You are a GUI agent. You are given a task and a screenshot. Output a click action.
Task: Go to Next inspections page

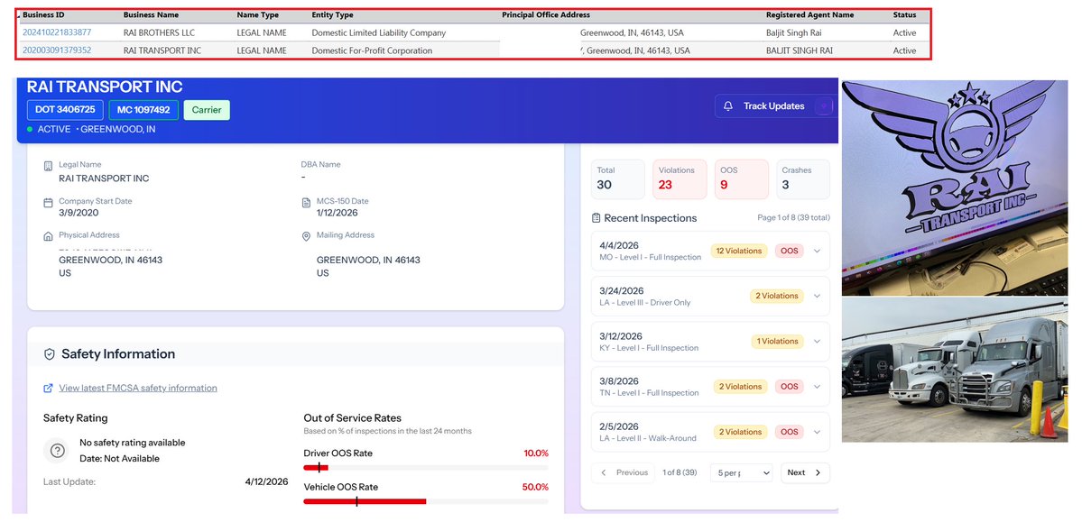point(805,472)
